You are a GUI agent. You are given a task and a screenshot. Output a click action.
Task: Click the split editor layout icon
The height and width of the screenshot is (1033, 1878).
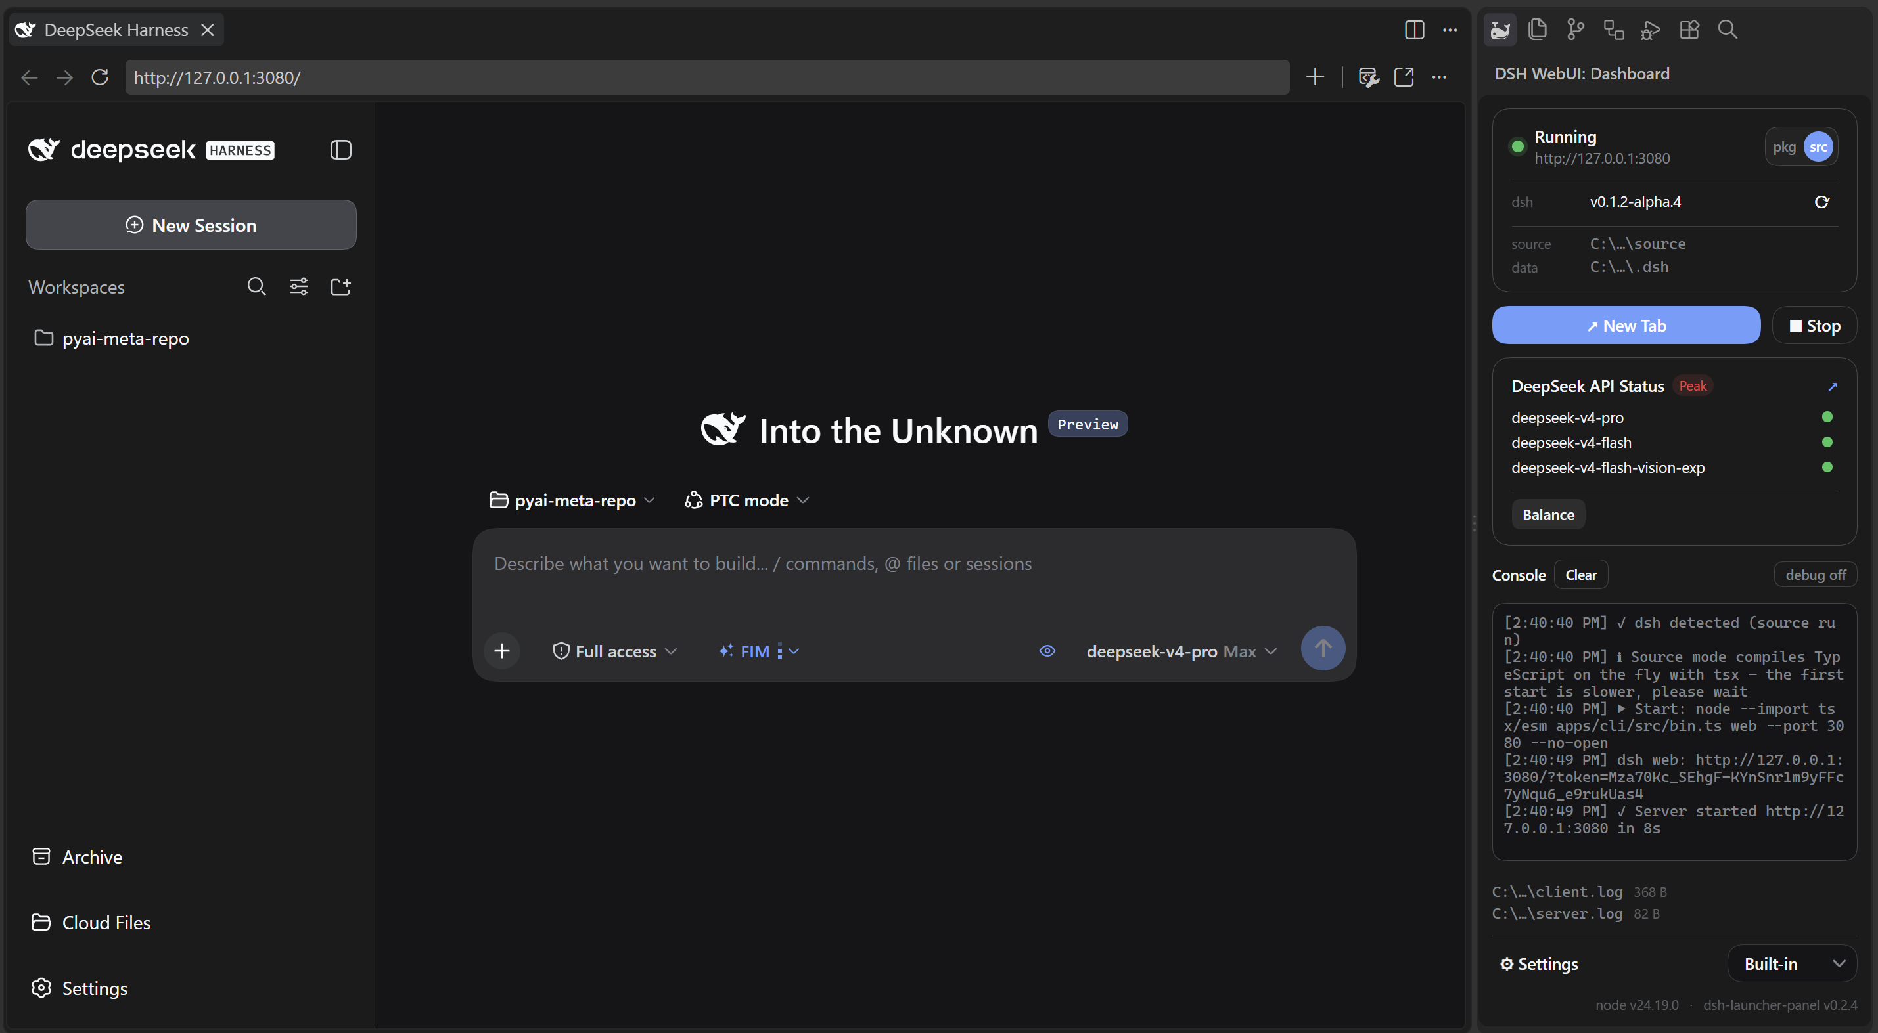pyautogui.click(x=1414, y=30)
